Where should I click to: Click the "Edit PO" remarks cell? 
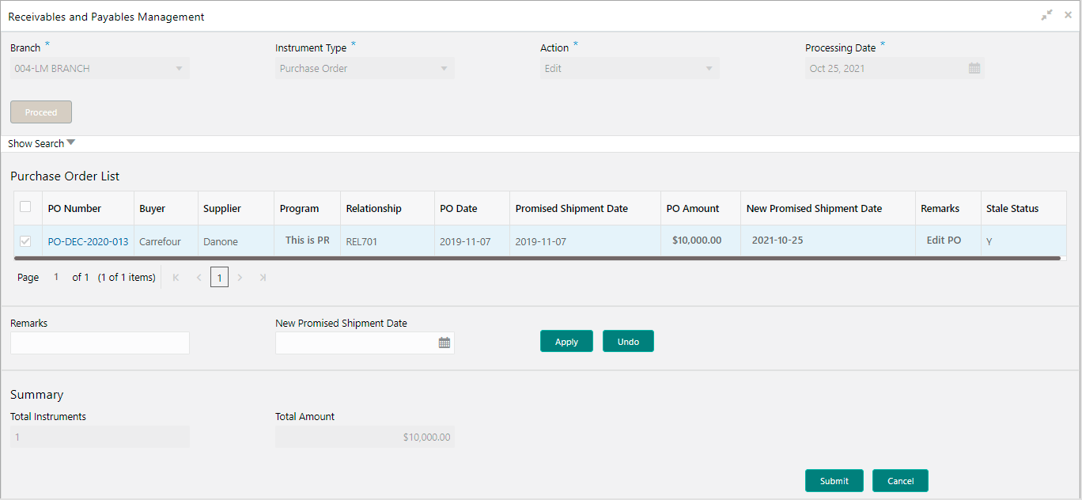[x=948, y=240]
